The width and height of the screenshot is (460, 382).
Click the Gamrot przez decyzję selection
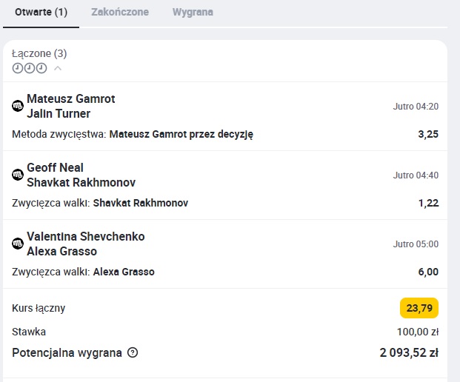pyautogui.click(x=181, y=134)
